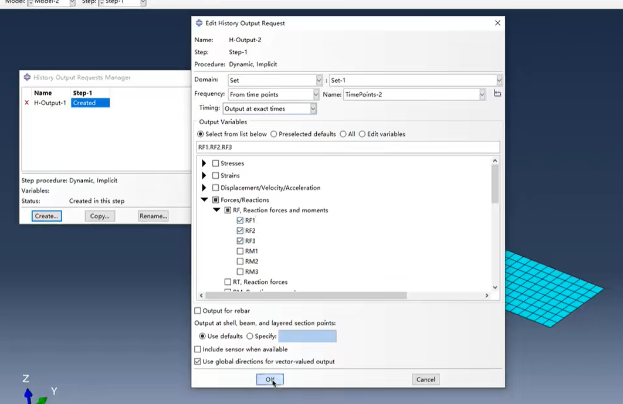The height and width of the screenshot is (404, 623).
Task: Click the horizontal scrollbar thumb in variable tree
Action: point(306,296)
